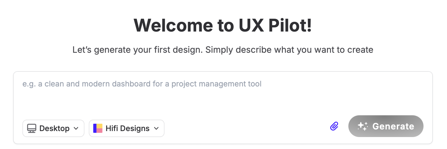Click the paperclip attach file icon
The height and width of the screenshot is (149, 447).
[334, 126]
